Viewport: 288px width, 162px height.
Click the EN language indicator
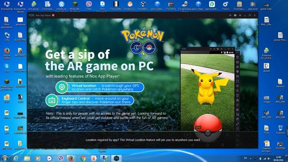click(245, 158)
